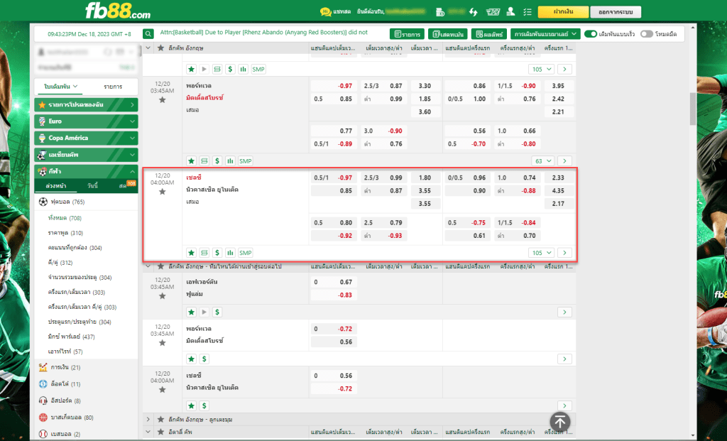The width and height of the screenshot is (727, 441).
Task: Click the search magnifier icon
Action: click(x=148, y=34)
